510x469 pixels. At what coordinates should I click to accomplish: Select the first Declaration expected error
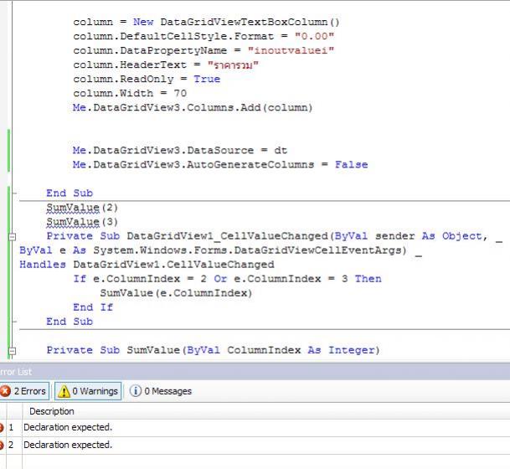67,427
